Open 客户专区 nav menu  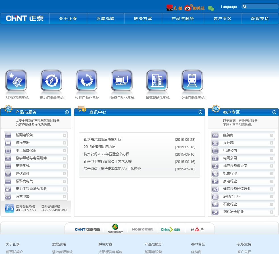tap(222, 18)
